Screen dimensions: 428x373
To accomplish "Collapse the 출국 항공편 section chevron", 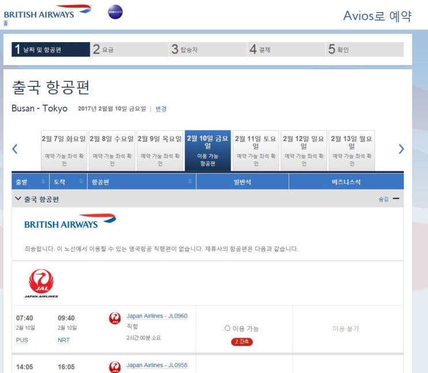I will [x=18, y=199].
